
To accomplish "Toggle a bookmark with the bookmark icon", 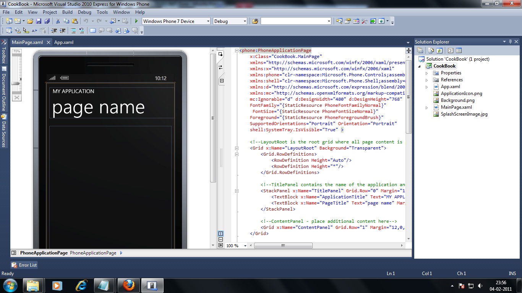I will click(x=92, y=31).
